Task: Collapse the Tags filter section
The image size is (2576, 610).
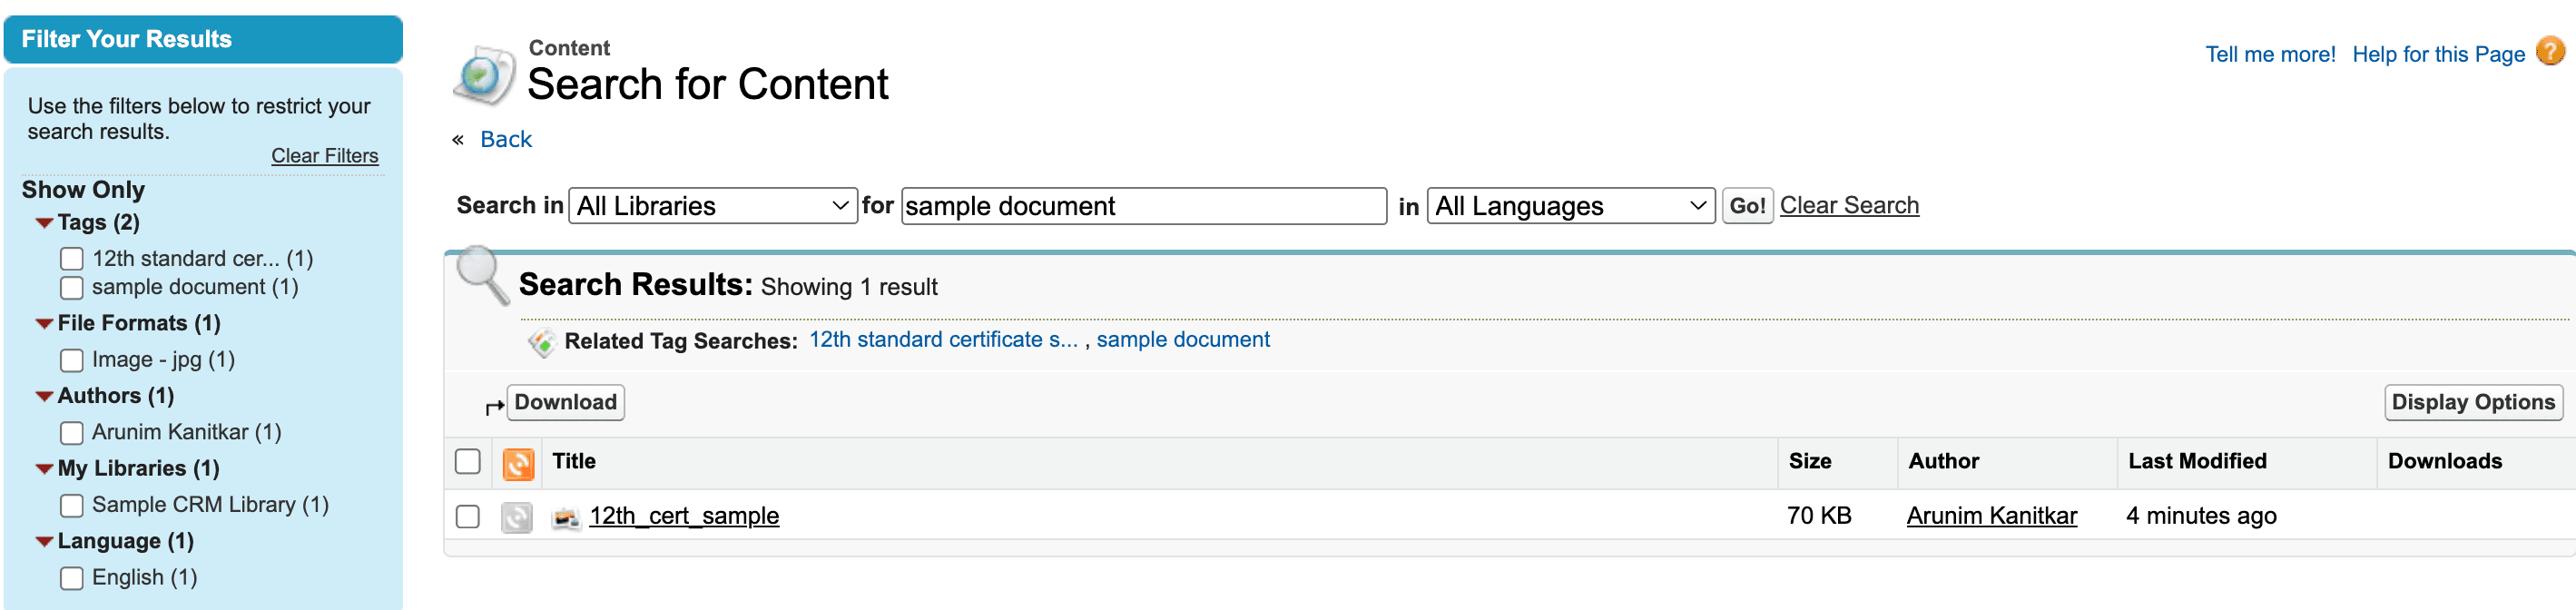Action: (x=44, y=223)
